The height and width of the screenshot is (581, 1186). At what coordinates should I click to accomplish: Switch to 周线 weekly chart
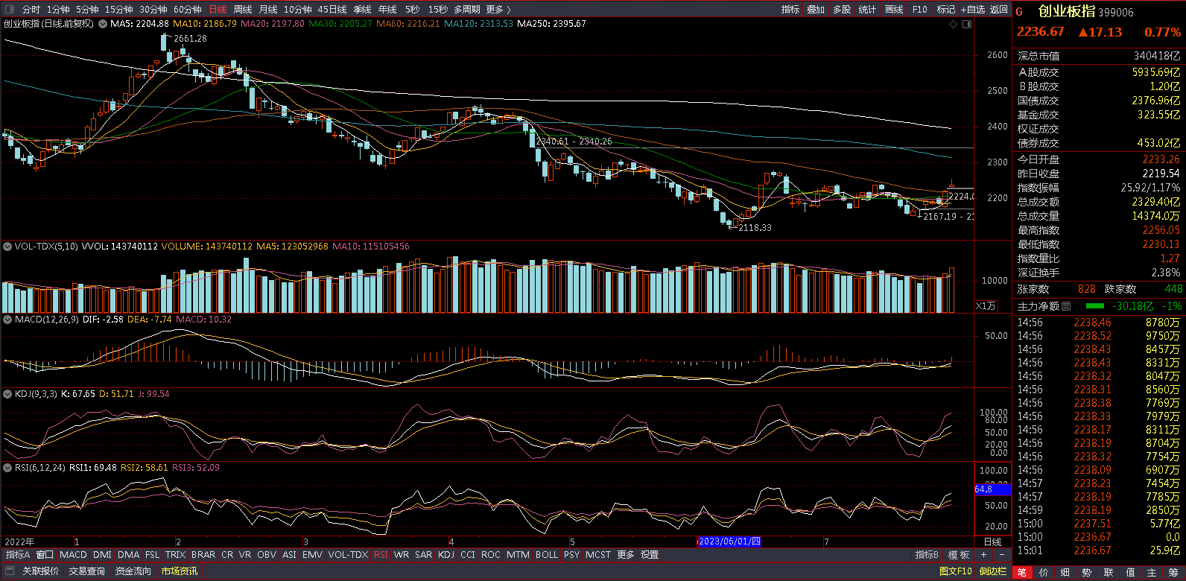243,10
